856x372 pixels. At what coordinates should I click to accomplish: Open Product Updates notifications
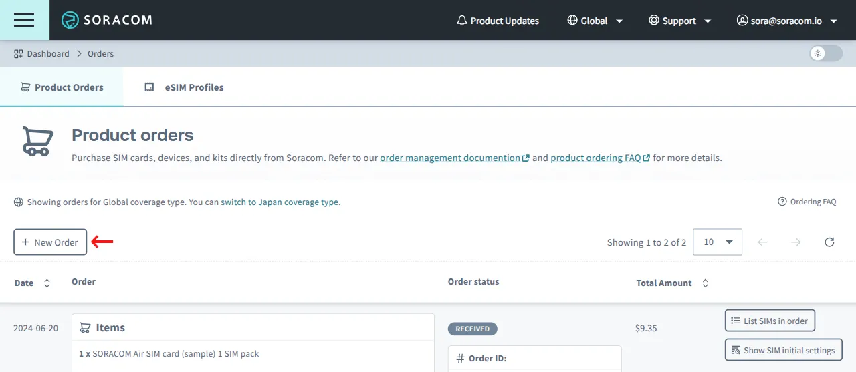tap(498, 21)
